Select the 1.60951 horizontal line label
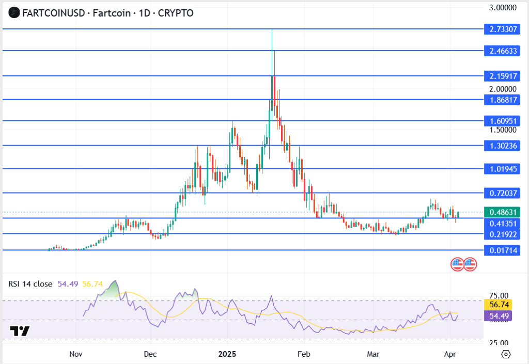This screenshot has height=364, width=529. (503, 121)
